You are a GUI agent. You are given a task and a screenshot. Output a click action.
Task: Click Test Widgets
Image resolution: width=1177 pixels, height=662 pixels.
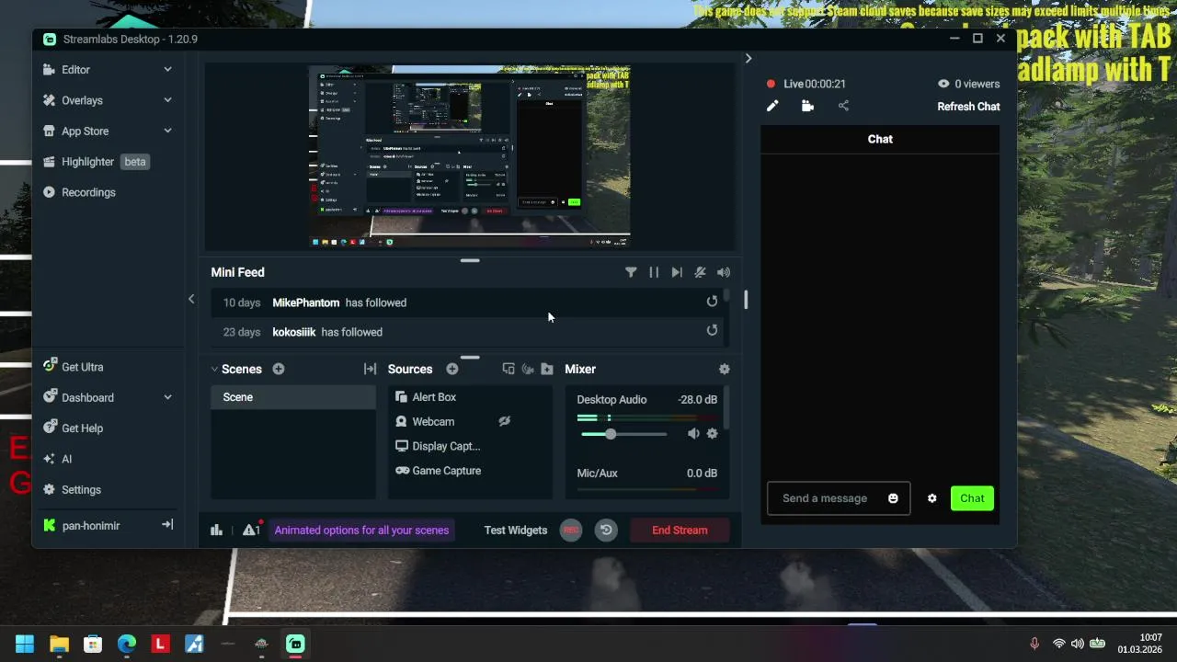click(516, 531)
